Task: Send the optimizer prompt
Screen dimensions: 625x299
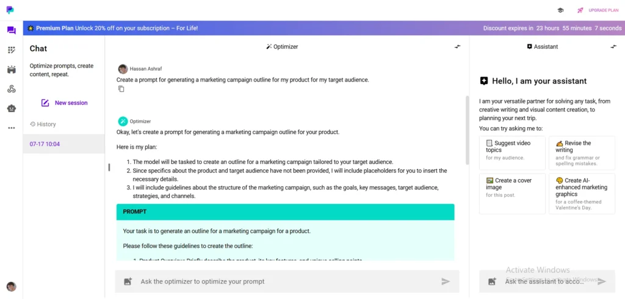Action: click(x=446, y=281)
